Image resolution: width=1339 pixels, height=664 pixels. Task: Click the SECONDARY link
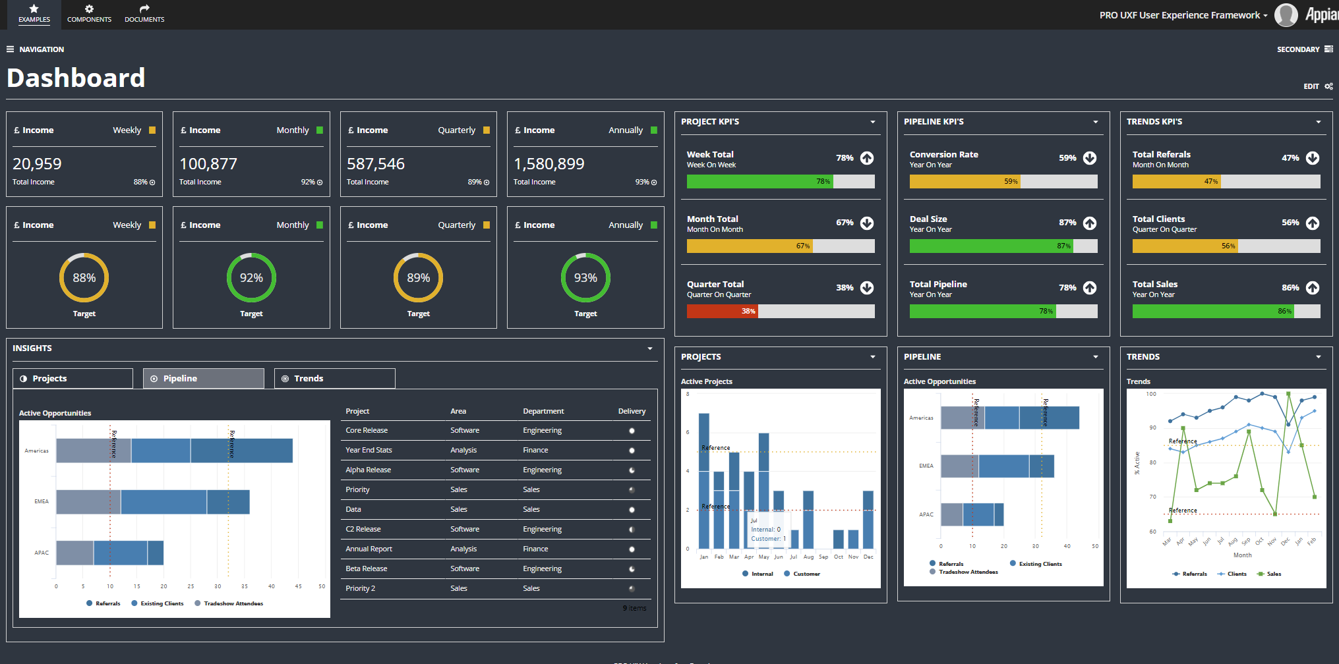click(1297, 49)
